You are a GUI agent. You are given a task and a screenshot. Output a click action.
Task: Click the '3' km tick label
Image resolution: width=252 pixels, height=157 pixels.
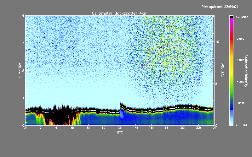click(x=23, y=43)
